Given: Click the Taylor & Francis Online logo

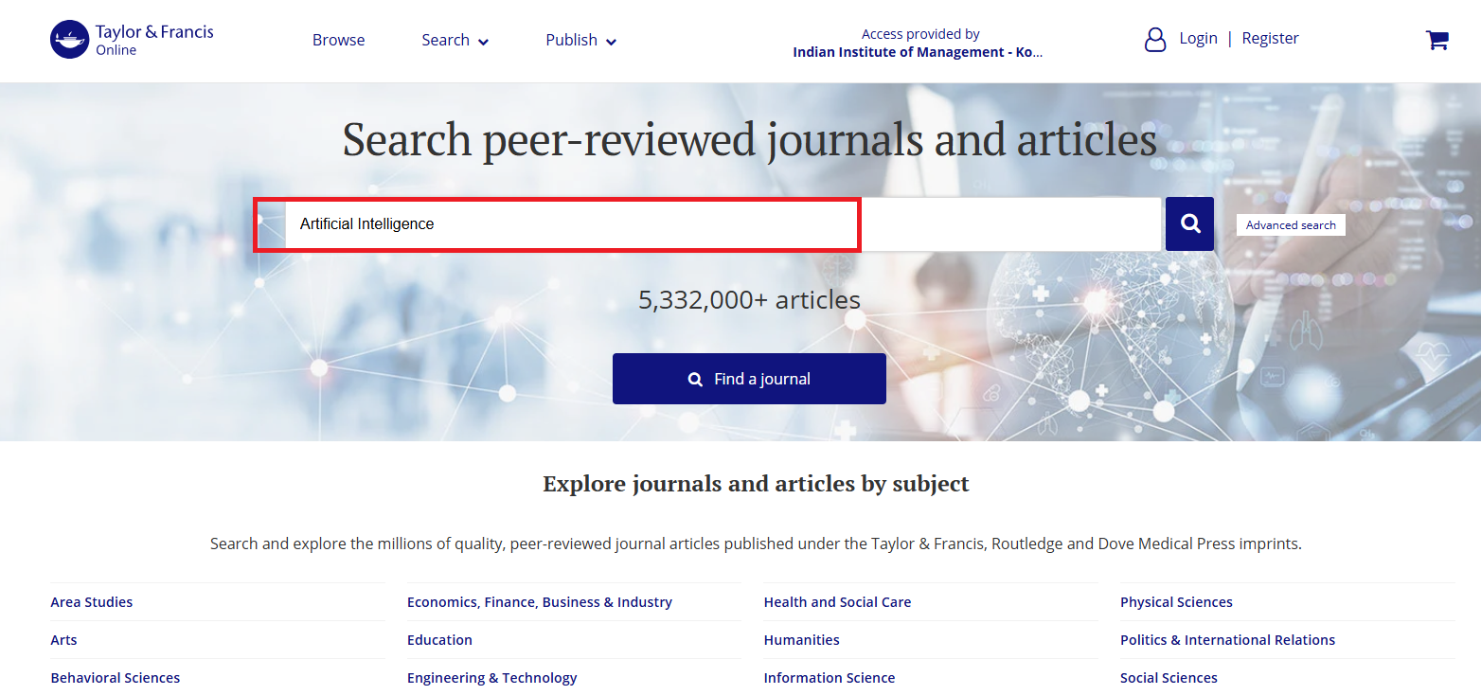Looking at the screenshot, I should tap(132, 40).
